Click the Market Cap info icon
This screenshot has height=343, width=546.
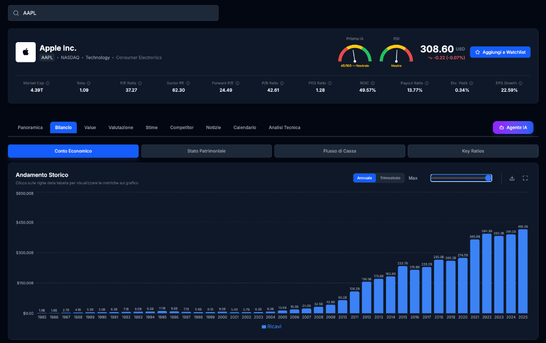click(x=47, y=83)
